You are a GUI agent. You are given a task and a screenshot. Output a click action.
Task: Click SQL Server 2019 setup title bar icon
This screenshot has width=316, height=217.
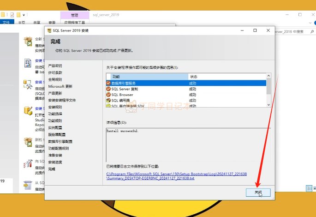click(x=49, y=30)
